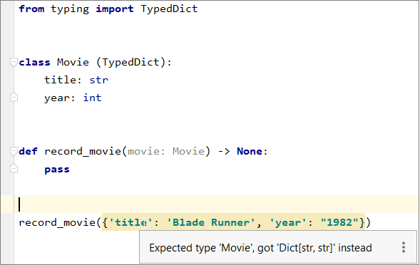Click the 'from' keyword on the first line
420x265 pixels.
(31, 9)
